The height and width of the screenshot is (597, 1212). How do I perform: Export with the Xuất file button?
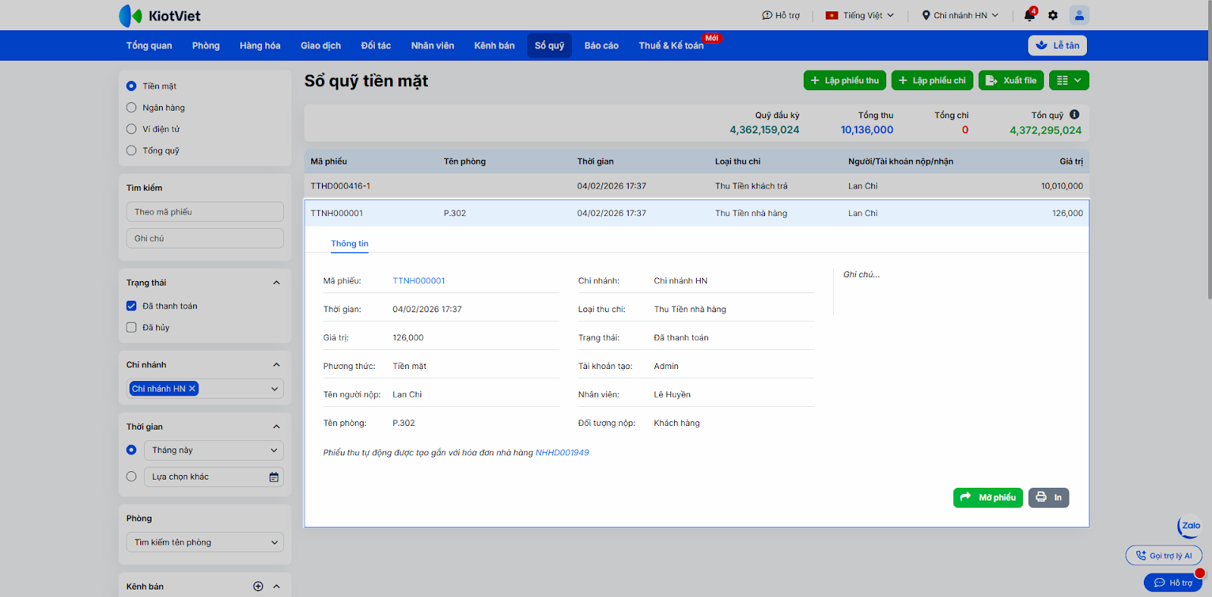(1011, 80)
